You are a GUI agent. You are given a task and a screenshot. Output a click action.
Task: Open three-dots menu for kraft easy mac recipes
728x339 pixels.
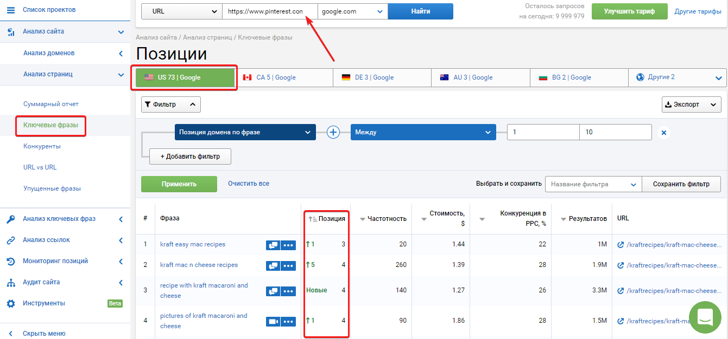289,245
